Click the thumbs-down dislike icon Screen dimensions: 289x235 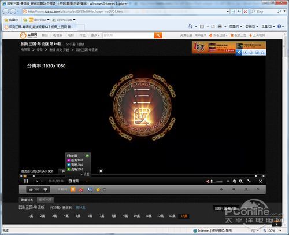pos(46,189)
